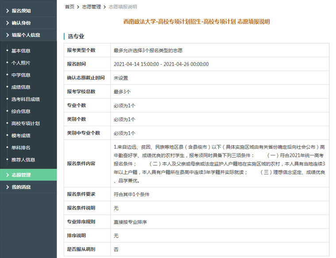The image size is (336, 258).
Task: Click 必须为1个 in the 专业个数 row
Action: click(x=124, y=106)
